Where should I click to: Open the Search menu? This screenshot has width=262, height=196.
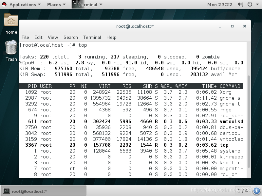click(71, 37)
